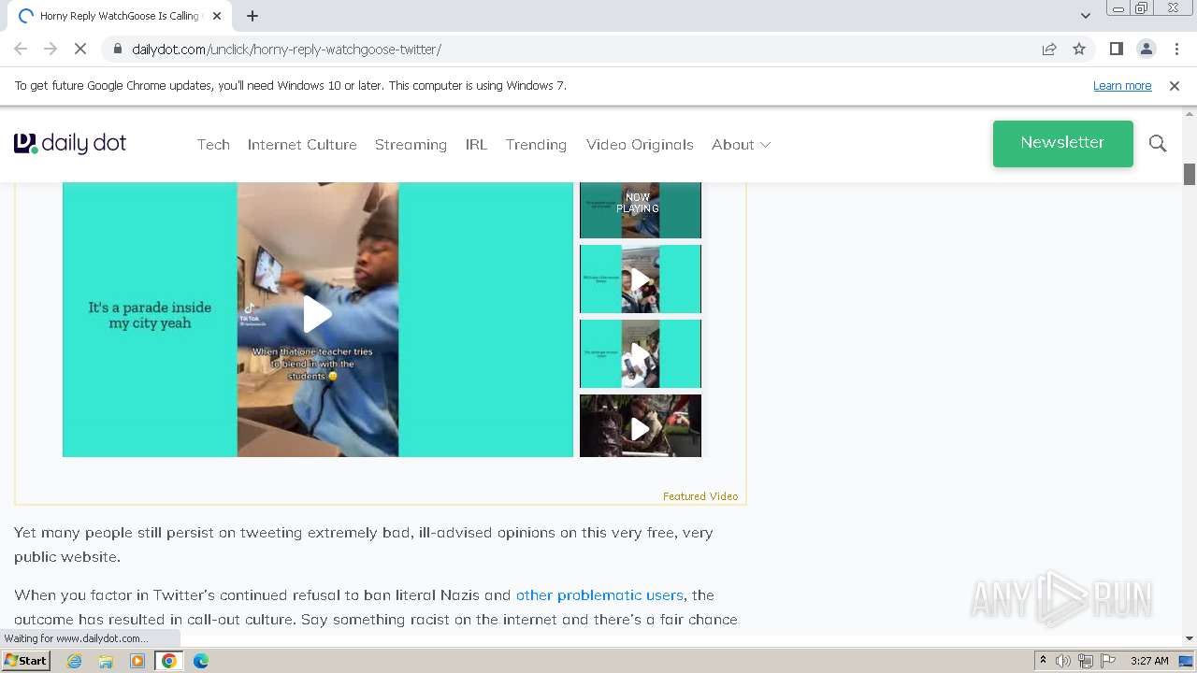
Task: Launch Internet Explorer from taskbar
Action: (x=75, y=661)
